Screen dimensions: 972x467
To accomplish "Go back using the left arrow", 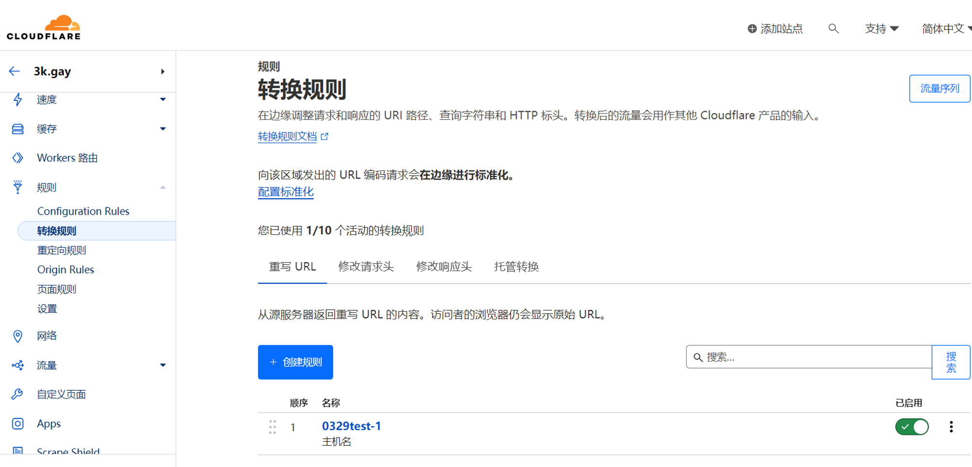I will click(15, 71).
